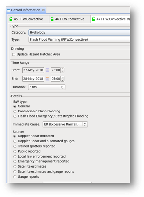Click the Hazard Information window icon
This screenshot has width=144, height=197.
pos(9,10)
